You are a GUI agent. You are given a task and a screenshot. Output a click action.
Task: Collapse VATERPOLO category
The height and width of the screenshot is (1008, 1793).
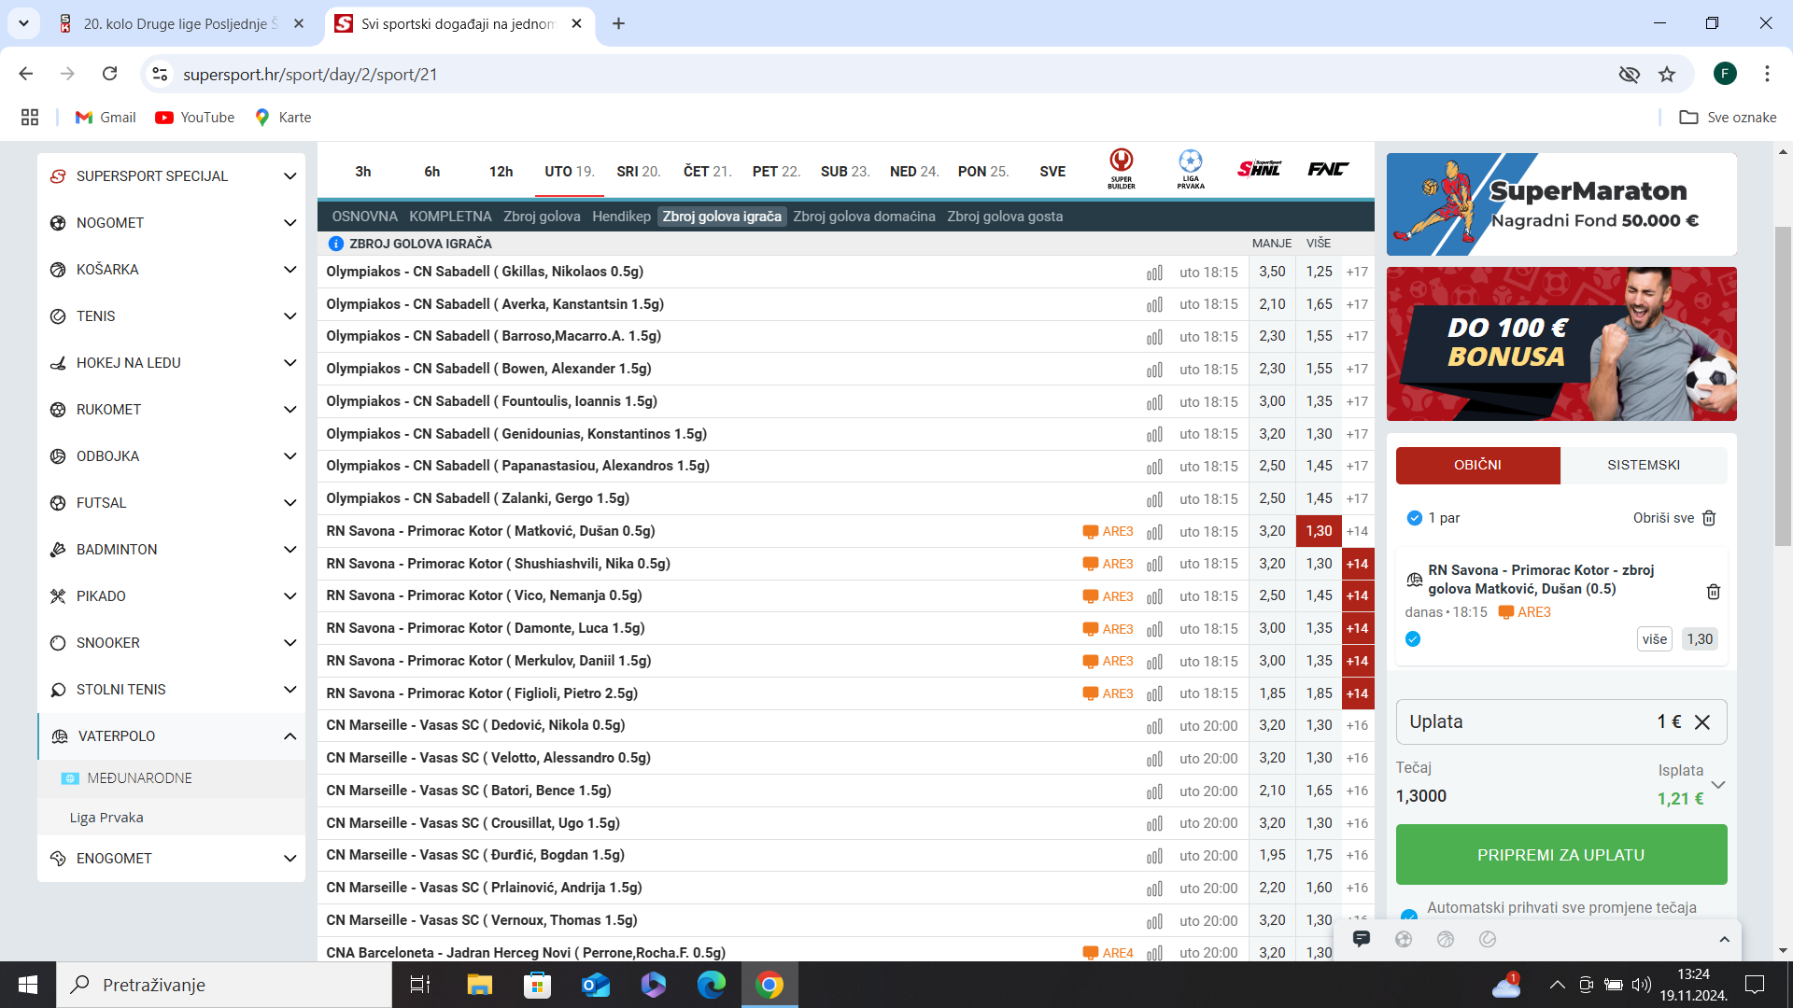172,736
